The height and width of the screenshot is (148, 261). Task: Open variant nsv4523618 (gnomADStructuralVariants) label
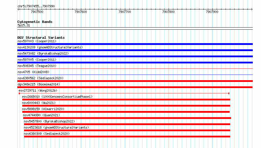(56, 127)
